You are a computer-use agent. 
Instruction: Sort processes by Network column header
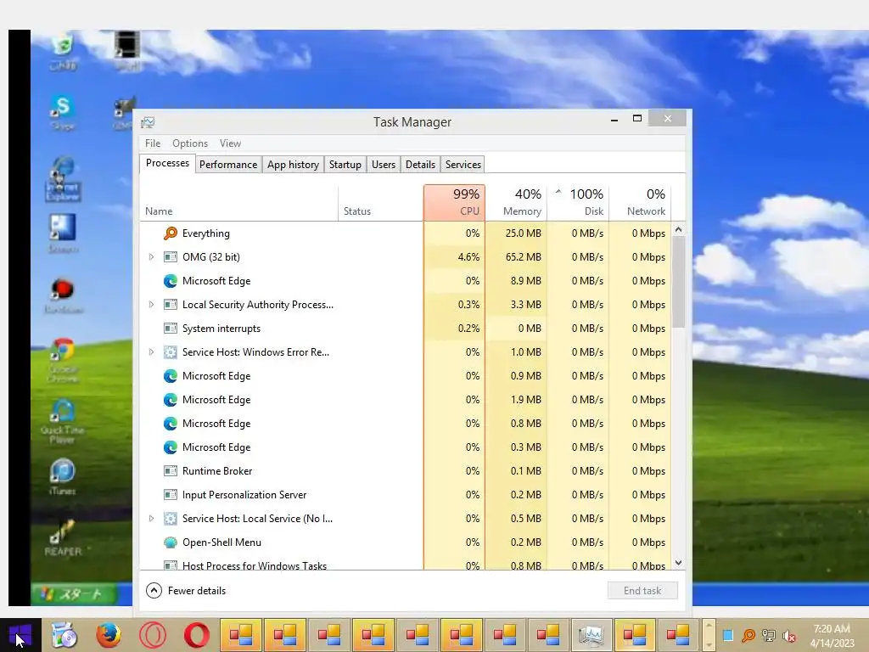[x=640, y=203]
